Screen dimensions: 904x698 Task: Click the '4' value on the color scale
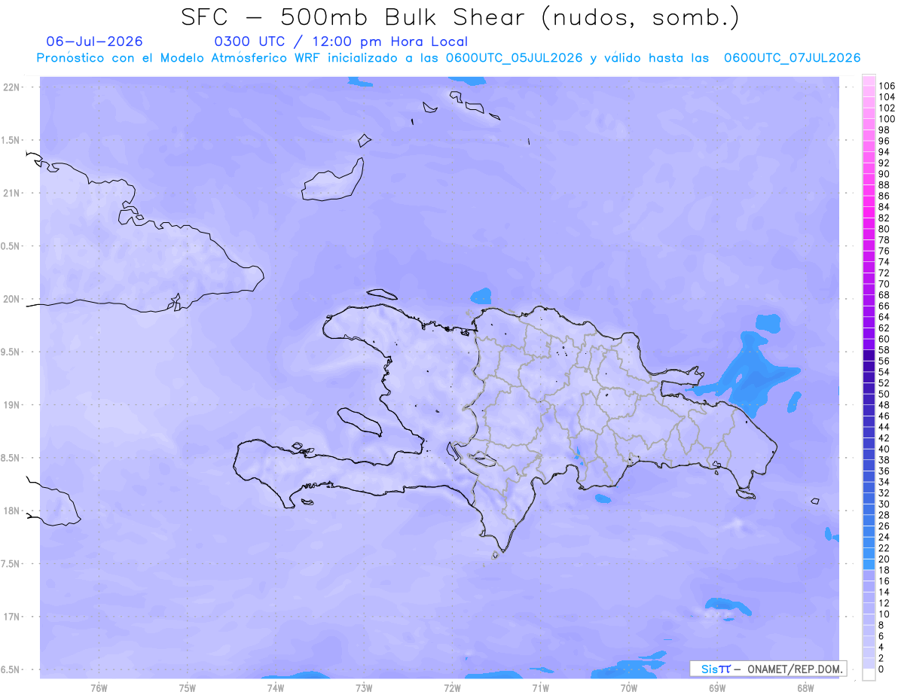(881, 647)
